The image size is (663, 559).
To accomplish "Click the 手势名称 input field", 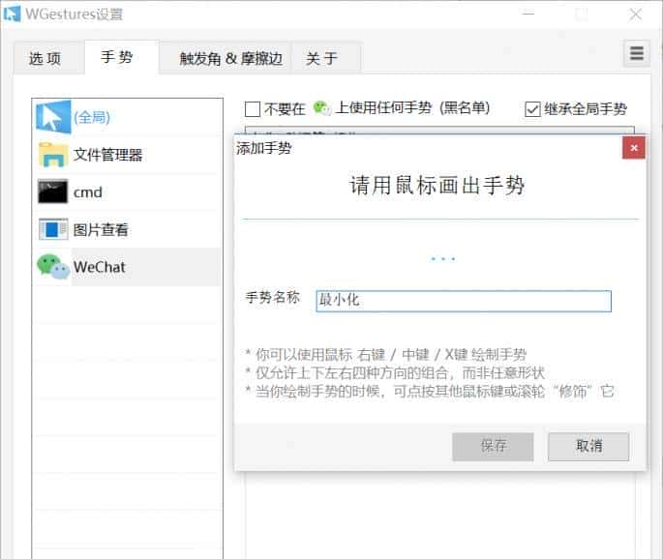I will 464,301.
